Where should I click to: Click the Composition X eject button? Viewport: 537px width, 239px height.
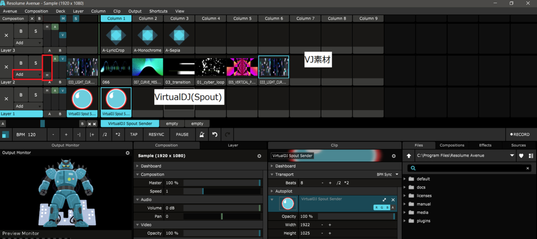point(32,19)
